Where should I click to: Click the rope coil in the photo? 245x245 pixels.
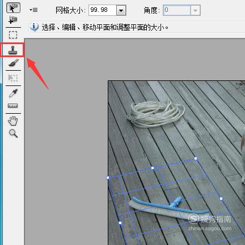(156, 114)
